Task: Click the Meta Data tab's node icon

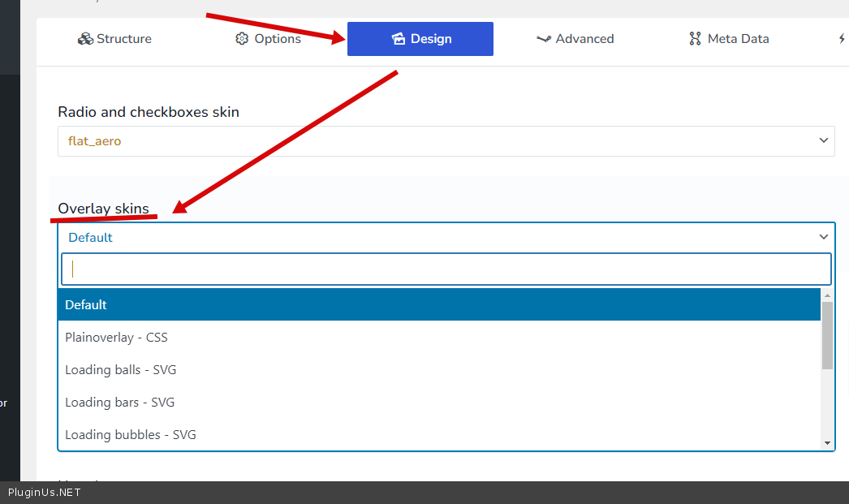Action: (x=695, y=39)
